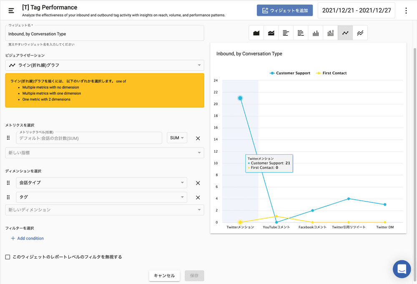Screen dimensions: 417x284
Task: Remove the タグ dimension with its X
Action: point(198,198)
